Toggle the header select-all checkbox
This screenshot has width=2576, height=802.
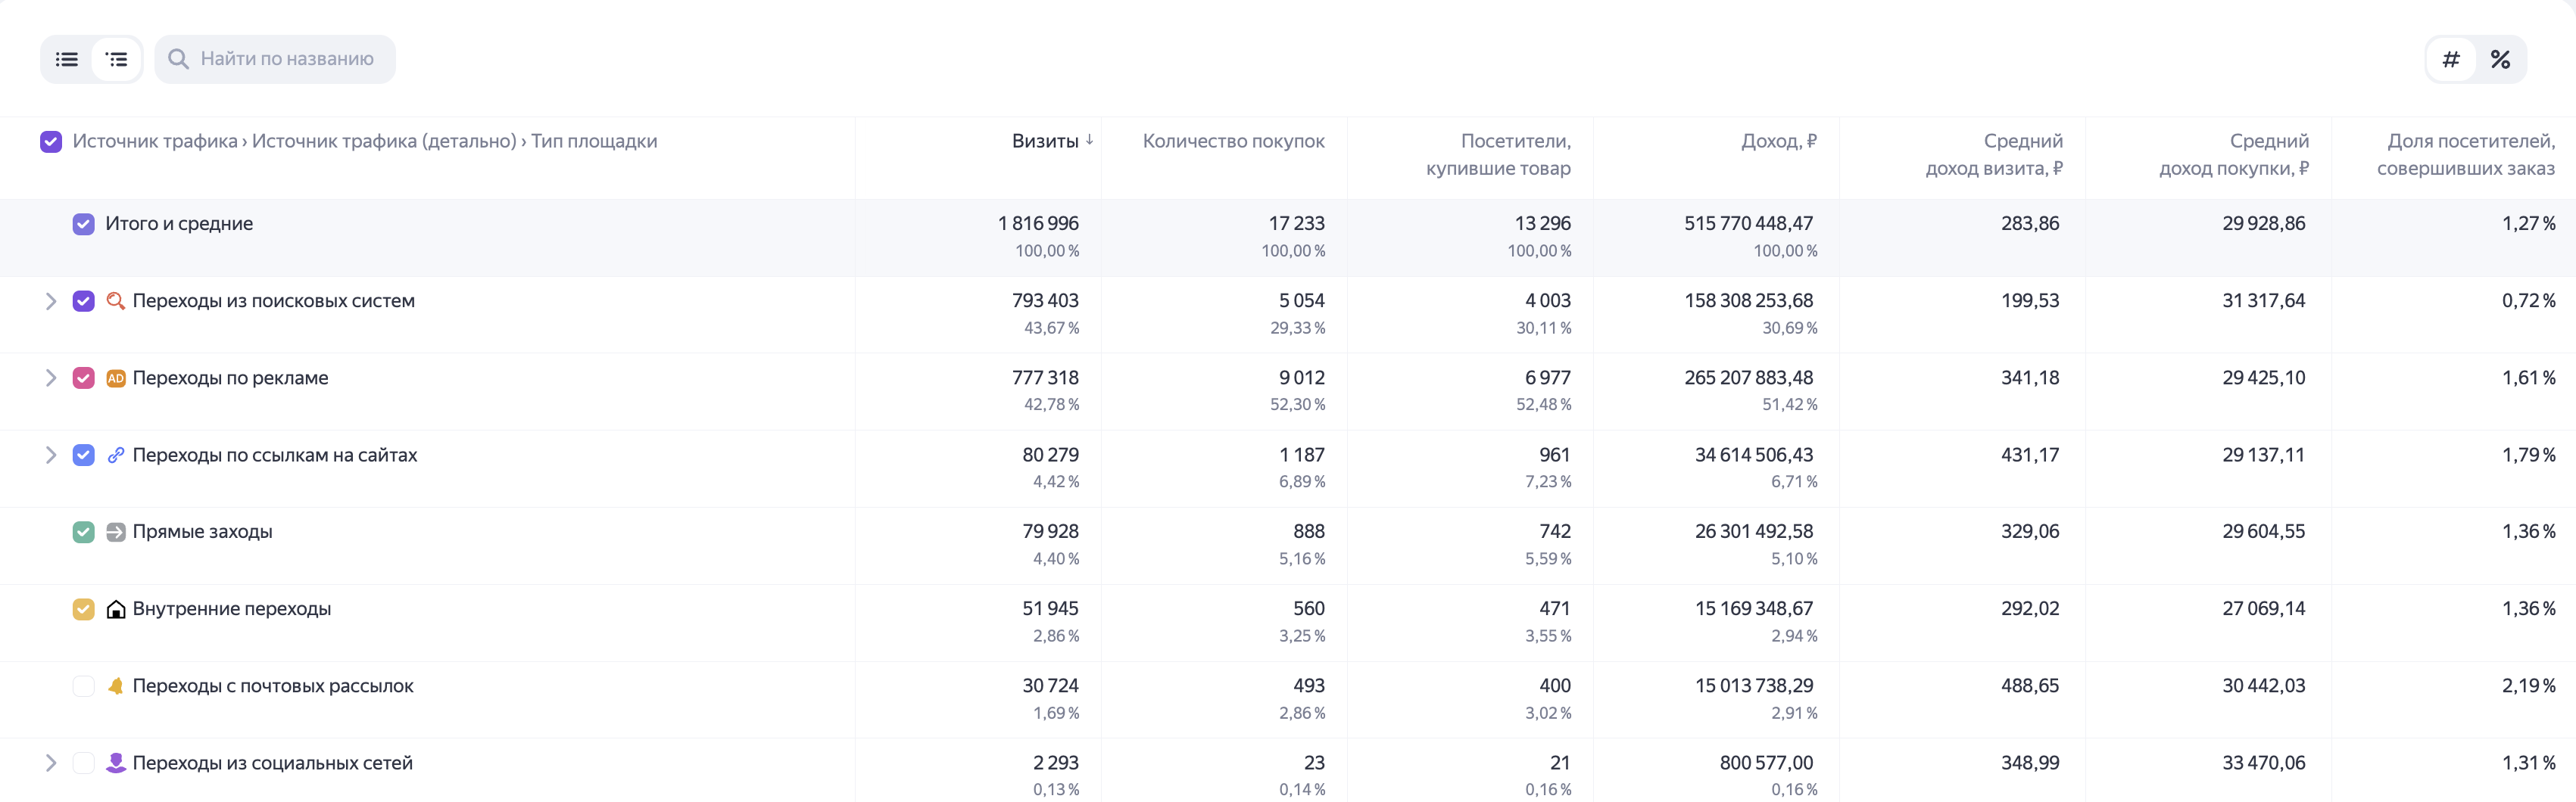coord(51,141)
